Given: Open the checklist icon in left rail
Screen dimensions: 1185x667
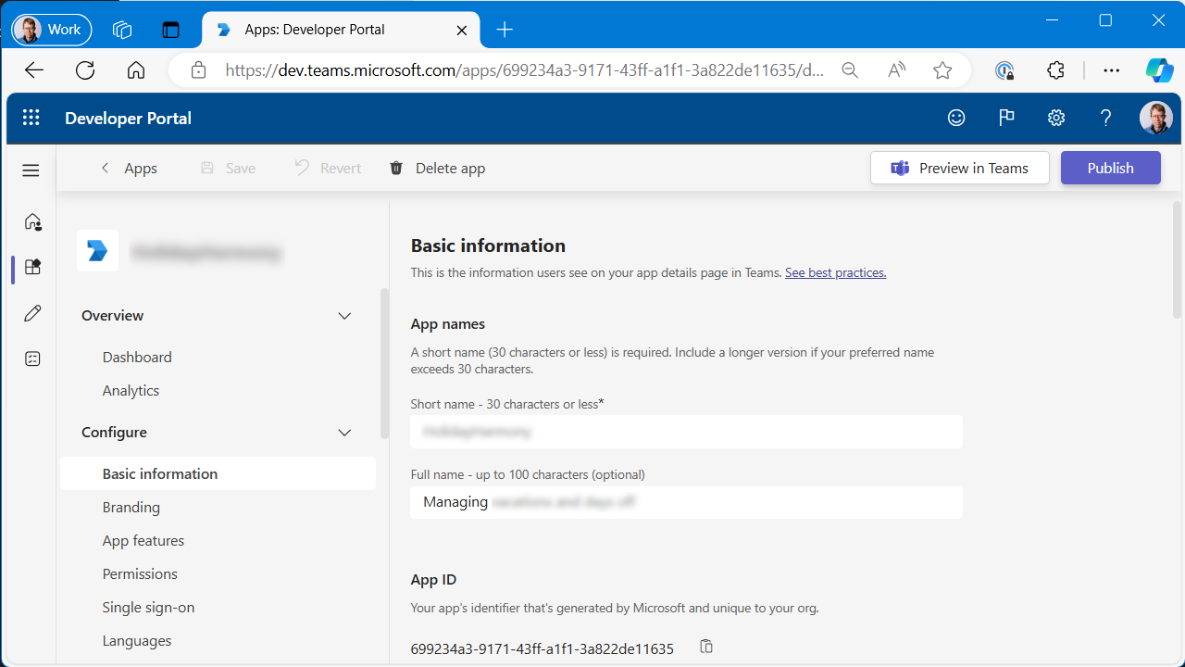Looking at the screenshot, I should click(x=32, y=359).
